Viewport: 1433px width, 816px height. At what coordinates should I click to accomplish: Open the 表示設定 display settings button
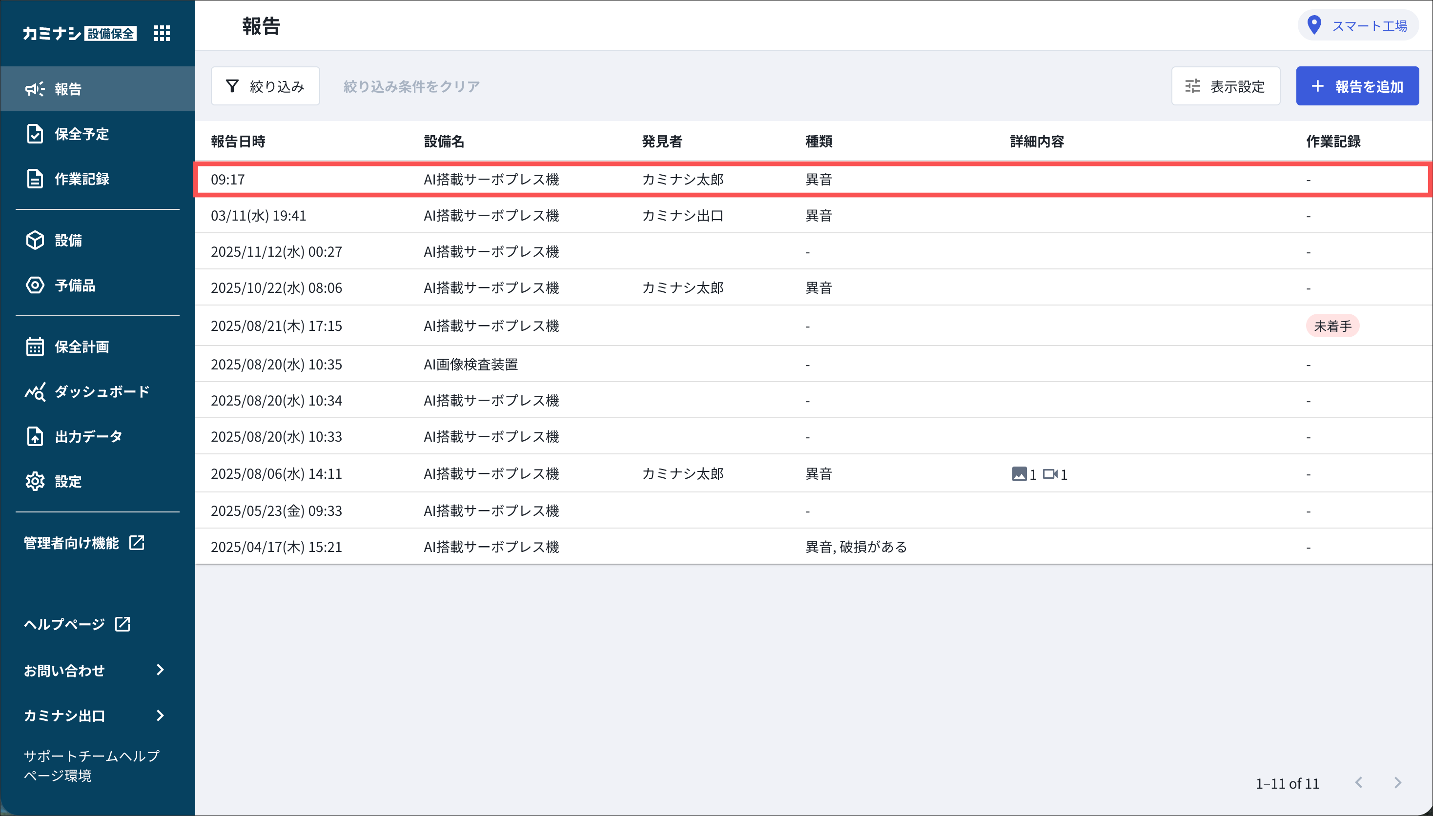(1225, 86)
